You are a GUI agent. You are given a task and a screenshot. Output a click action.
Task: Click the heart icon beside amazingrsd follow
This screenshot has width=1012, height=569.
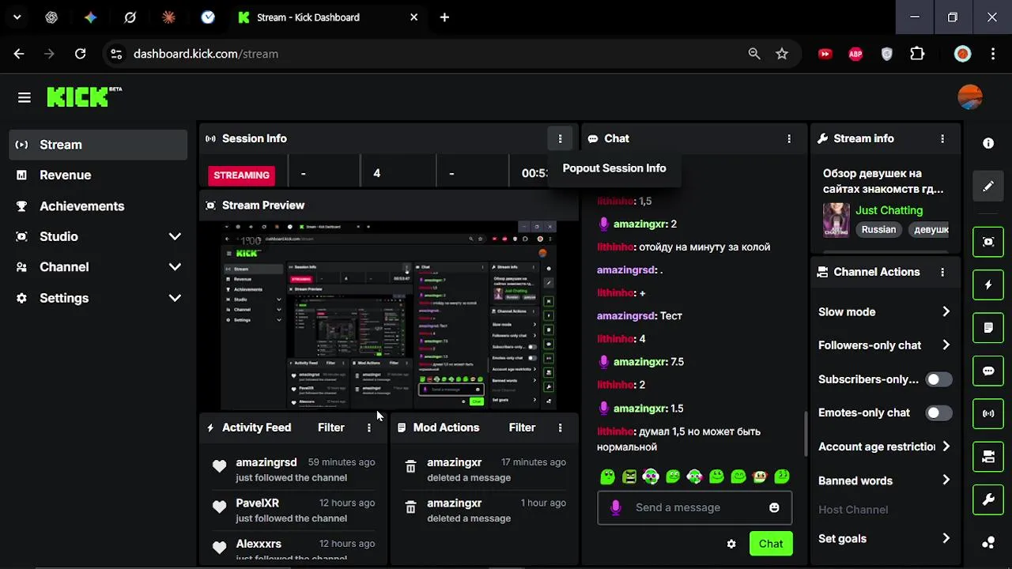[x=219, y=466]
